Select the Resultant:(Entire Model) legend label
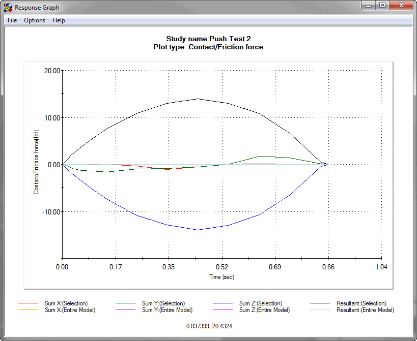This screenshot has height=341, width=417. pyautogui.click(x=365, y=310)
